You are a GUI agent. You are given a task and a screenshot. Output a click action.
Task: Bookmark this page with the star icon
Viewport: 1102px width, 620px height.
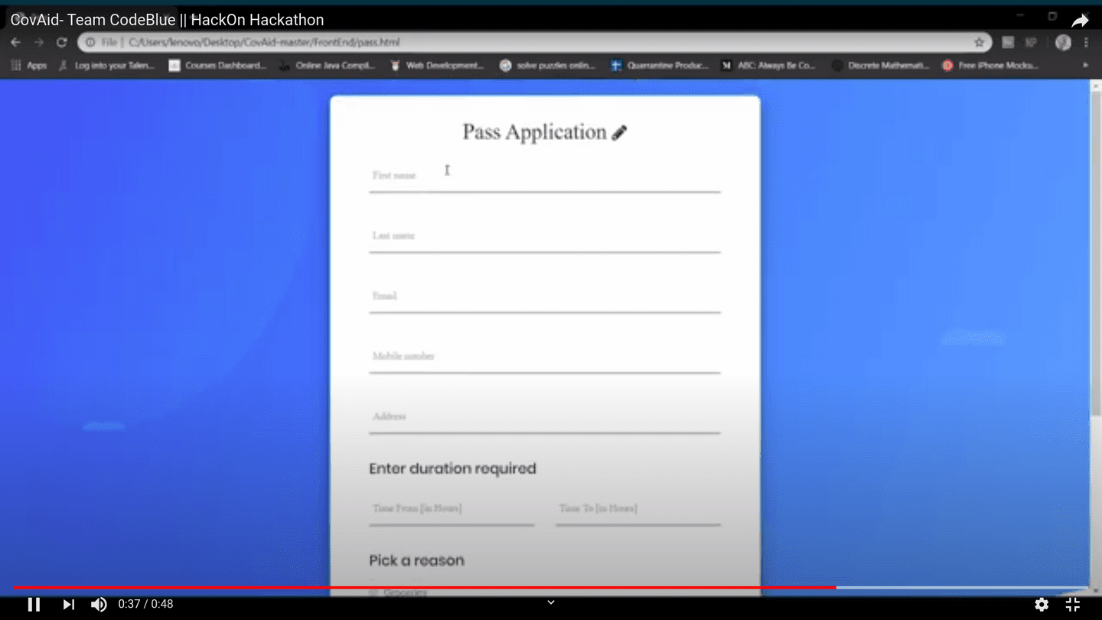pyautogui.click(x=979, y=42)
